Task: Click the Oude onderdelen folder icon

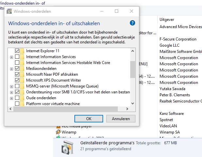Action: (22, 98)
